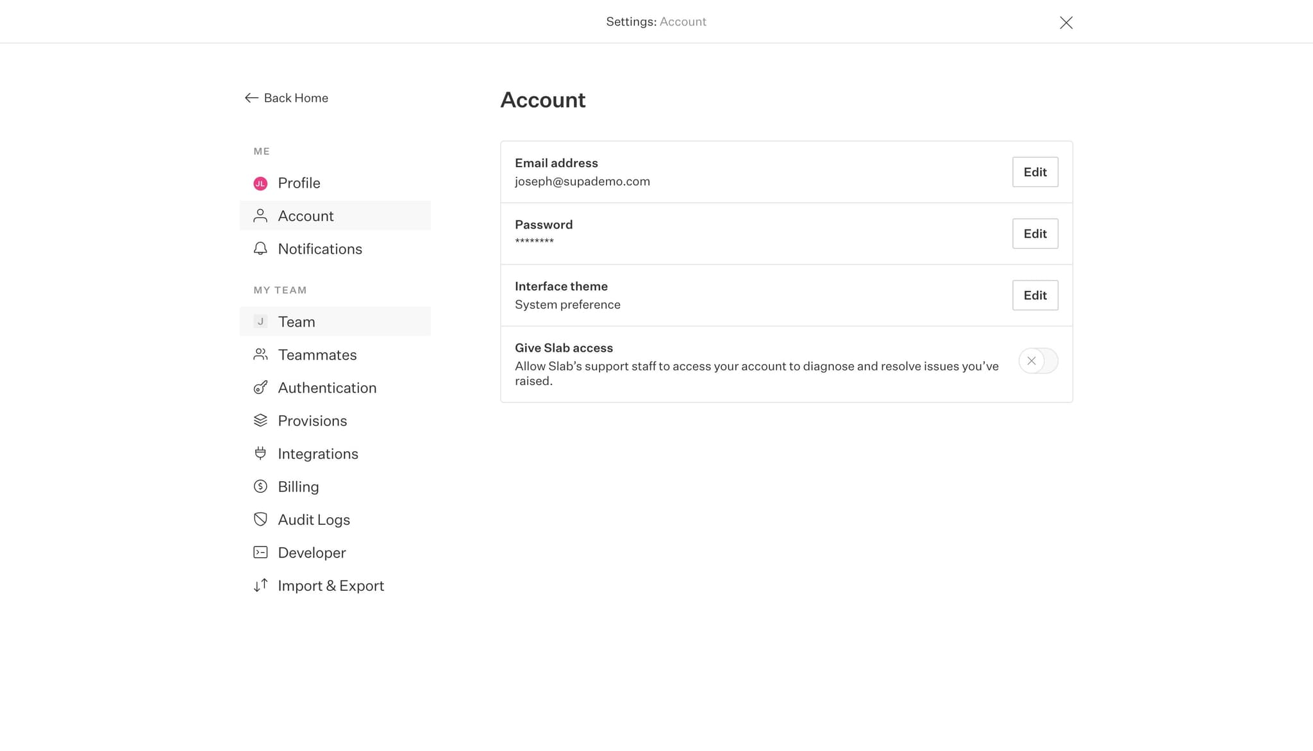Edit the interface theme

pos(1035,295)
